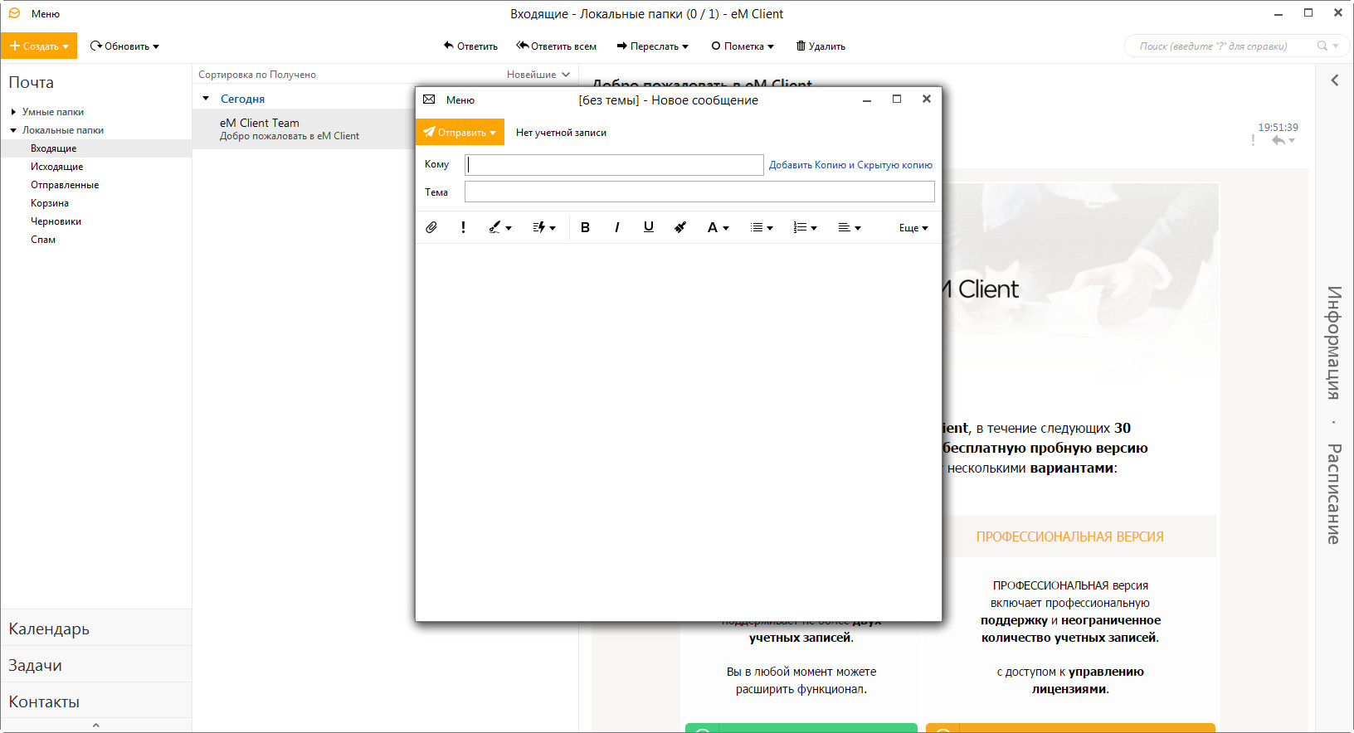
Task: Click the 'Кому' recipient field
Action: pos(614,165)
